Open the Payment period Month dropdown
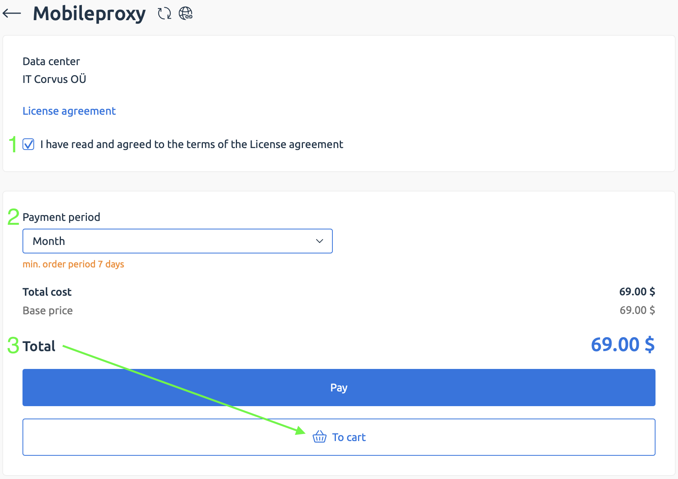Viewport: 678px width, 479px height. [177, 241]
